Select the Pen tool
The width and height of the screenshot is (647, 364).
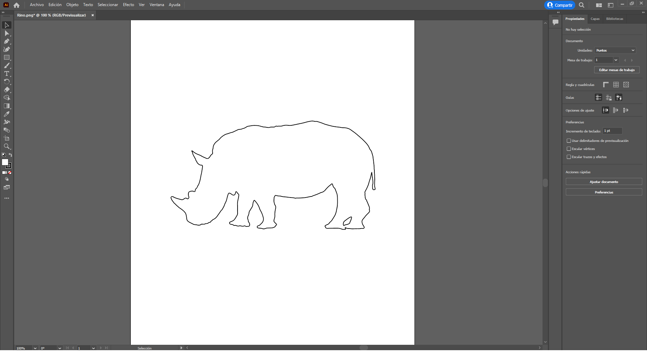coord(6,41)
